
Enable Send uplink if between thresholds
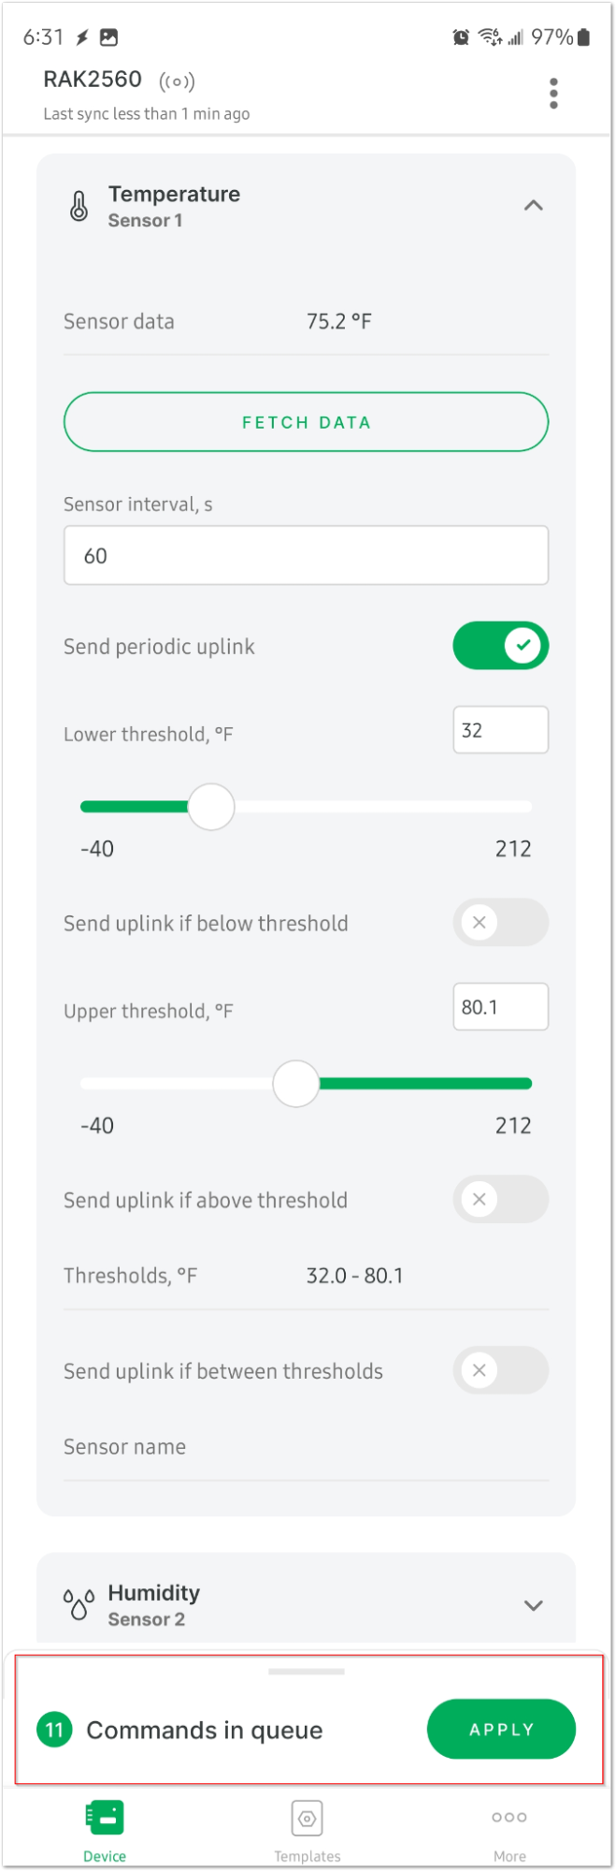pos(501,1371)
